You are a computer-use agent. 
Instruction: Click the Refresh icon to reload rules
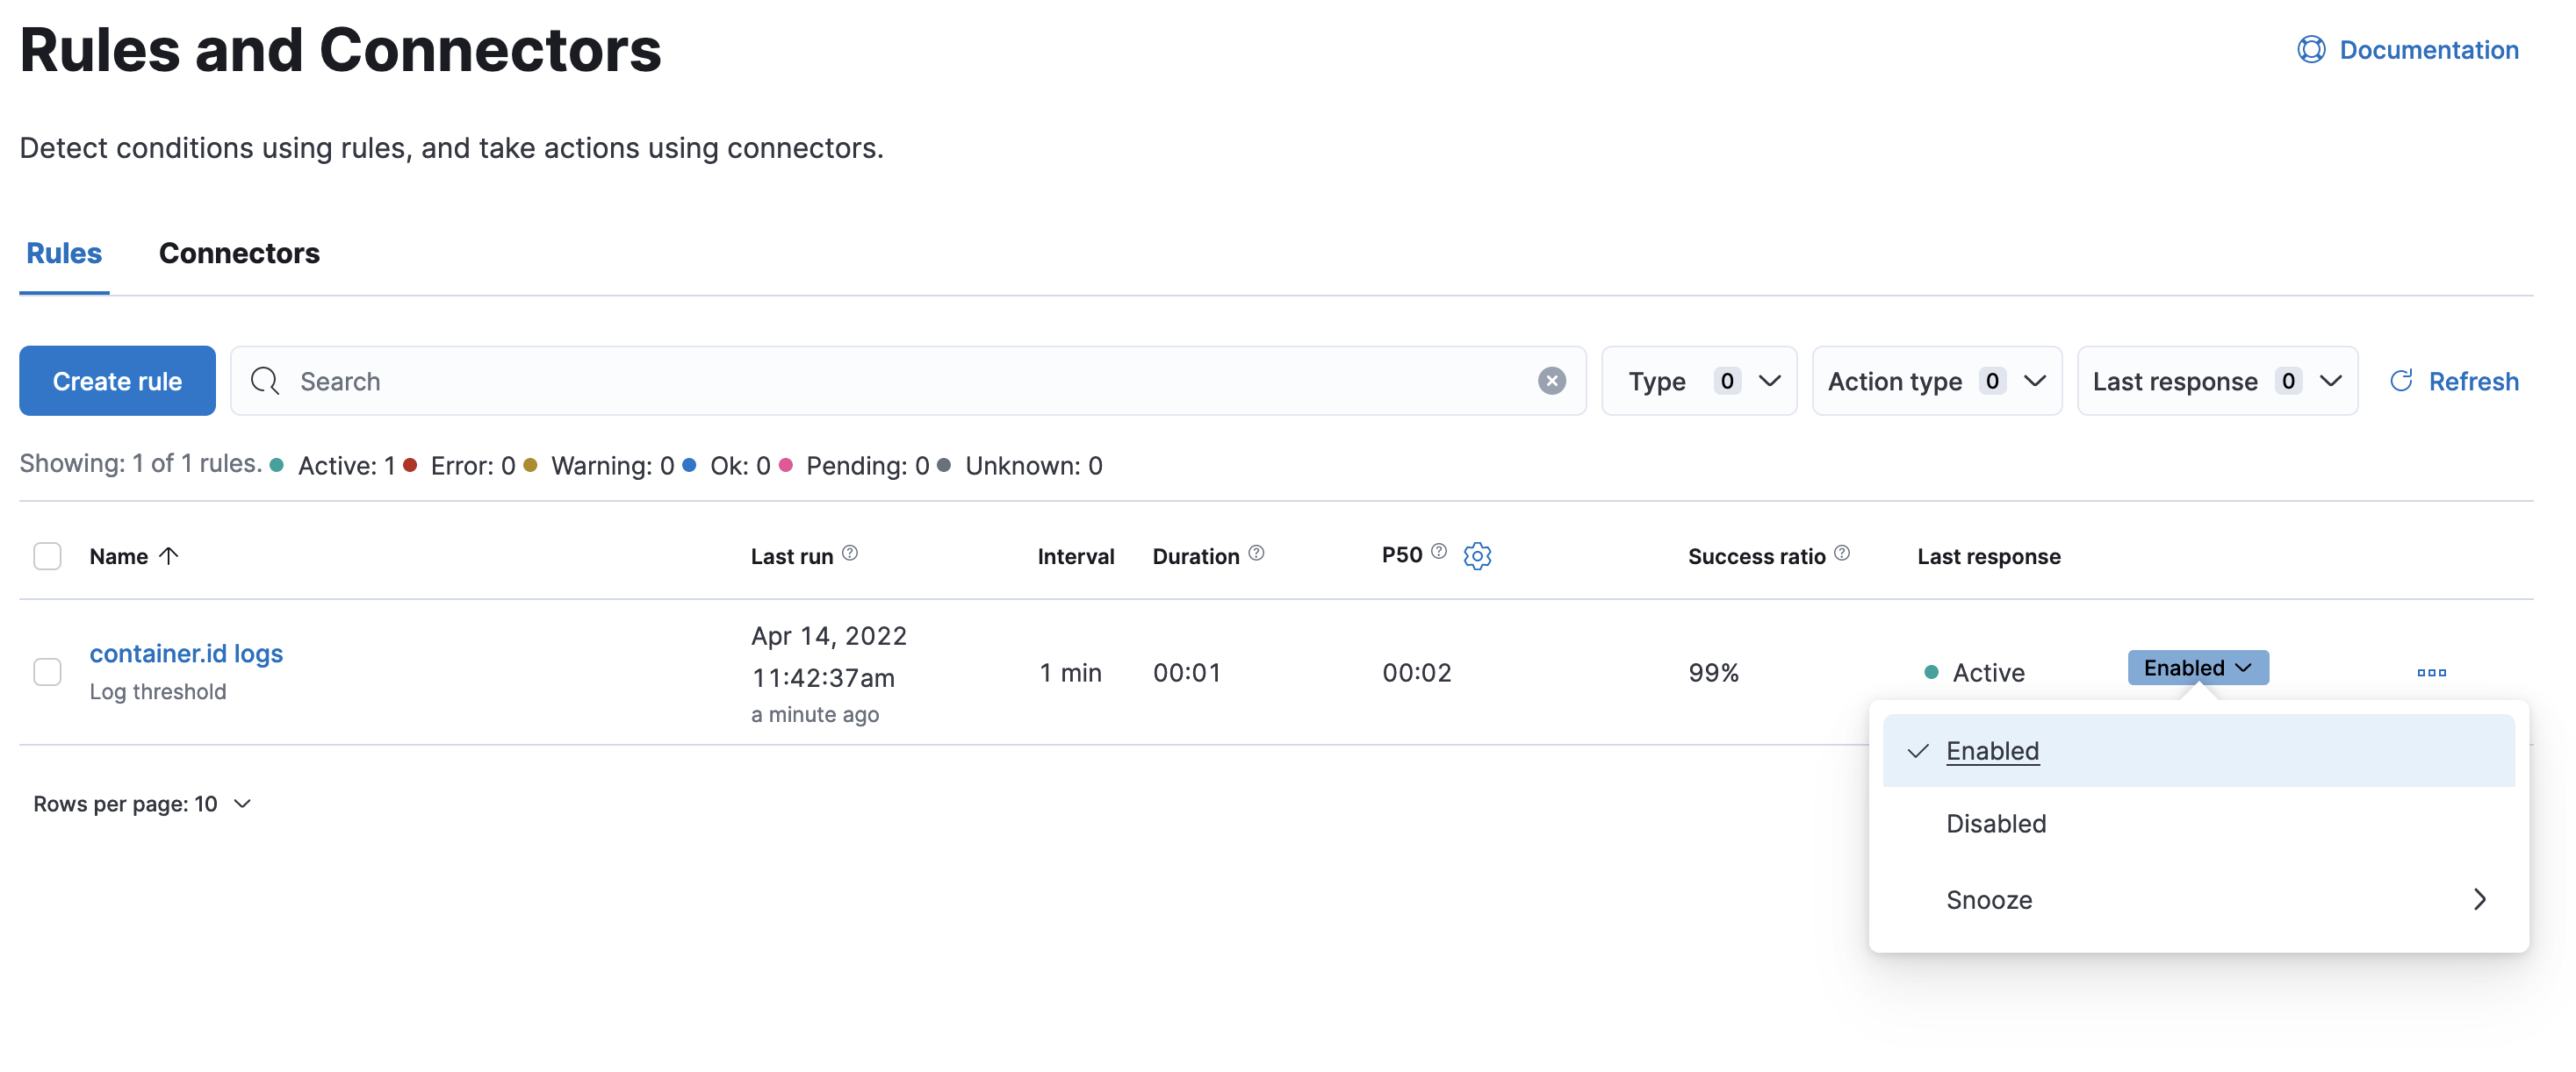tap(2402, 381)
